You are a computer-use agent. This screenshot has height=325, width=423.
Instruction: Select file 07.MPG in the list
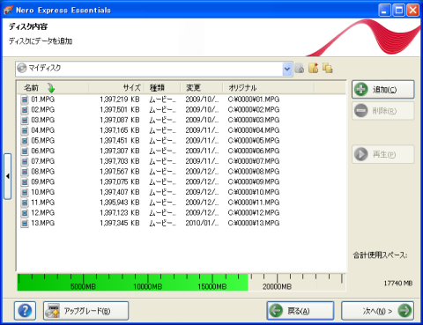(43, 161)
